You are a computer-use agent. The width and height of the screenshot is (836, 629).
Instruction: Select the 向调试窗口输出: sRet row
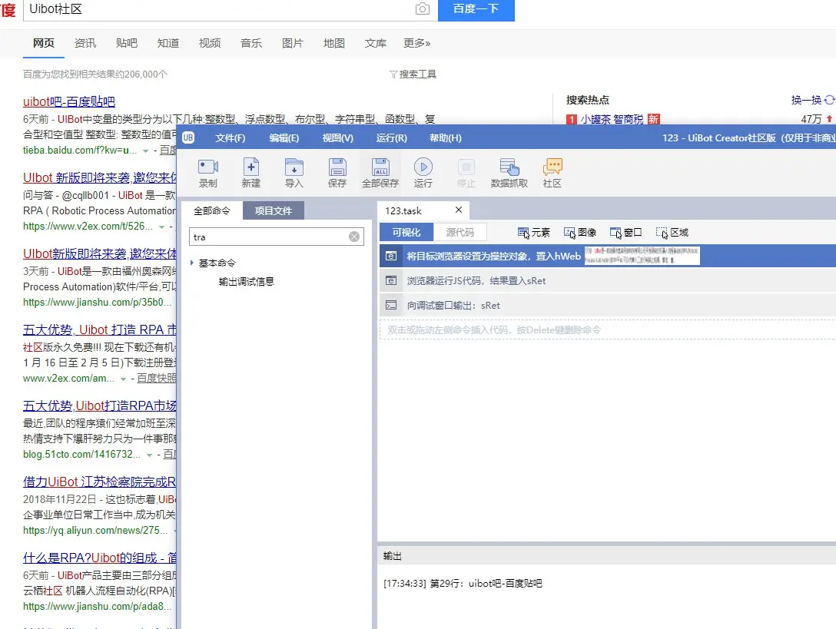pos(607,306)
